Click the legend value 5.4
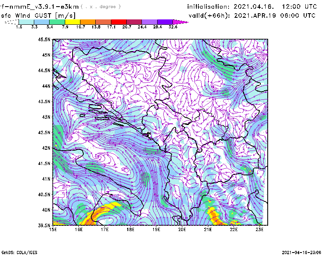This screenshot has height=255, width=330. [x=49, y=27]
